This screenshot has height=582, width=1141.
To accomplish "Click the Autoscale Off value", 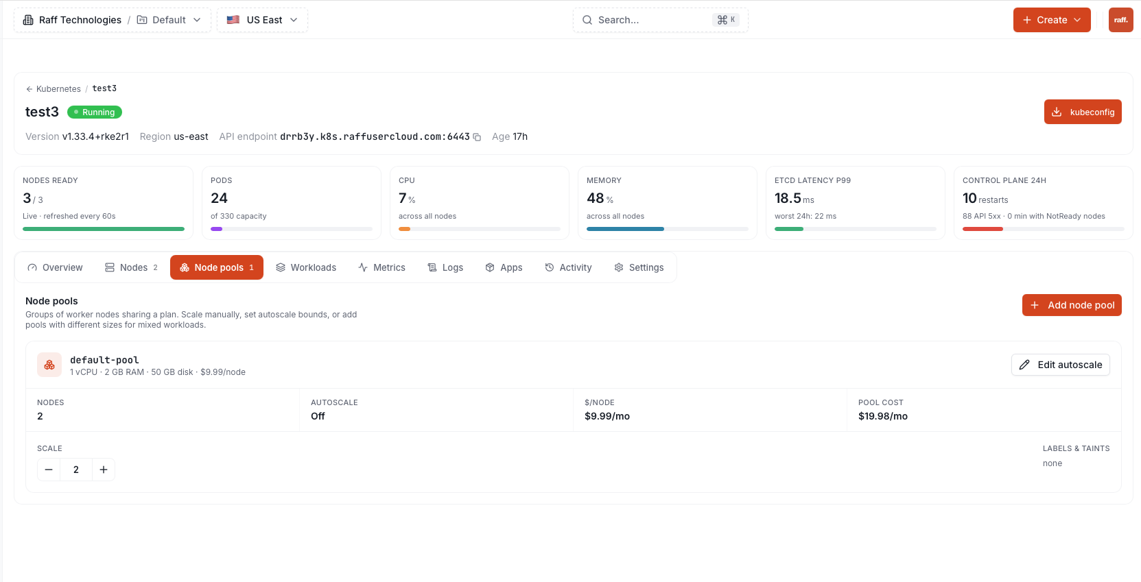I will tap(318, 416).
